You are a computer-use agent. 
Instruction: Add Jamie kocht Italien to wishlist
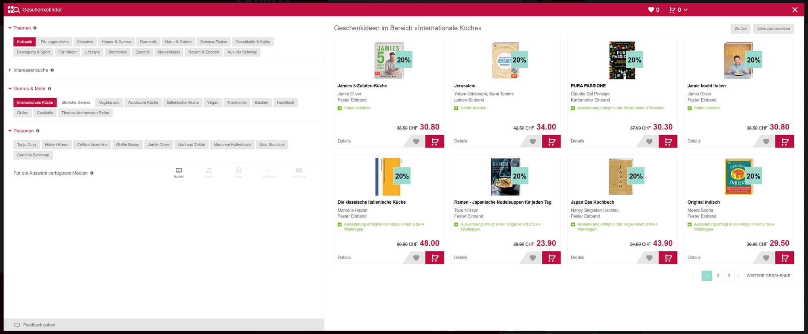tap(766, 142)
